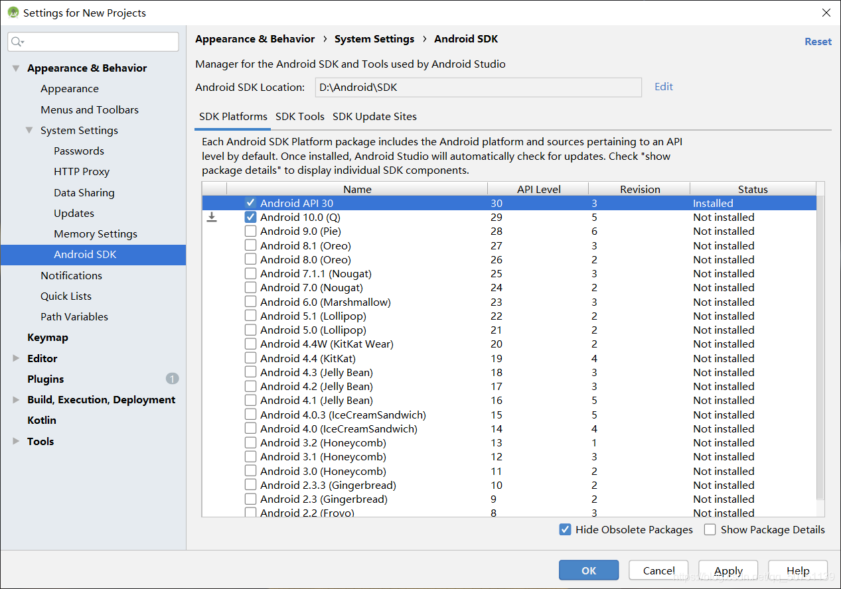
Task: Open the Updates settings page
Action: click(x=74, y=213)
